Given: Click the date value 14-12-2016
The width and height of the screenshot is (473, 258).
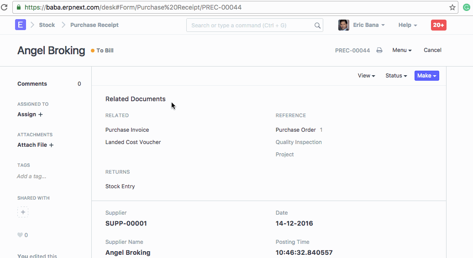Looking at the screenshot, I should [294, 223].
